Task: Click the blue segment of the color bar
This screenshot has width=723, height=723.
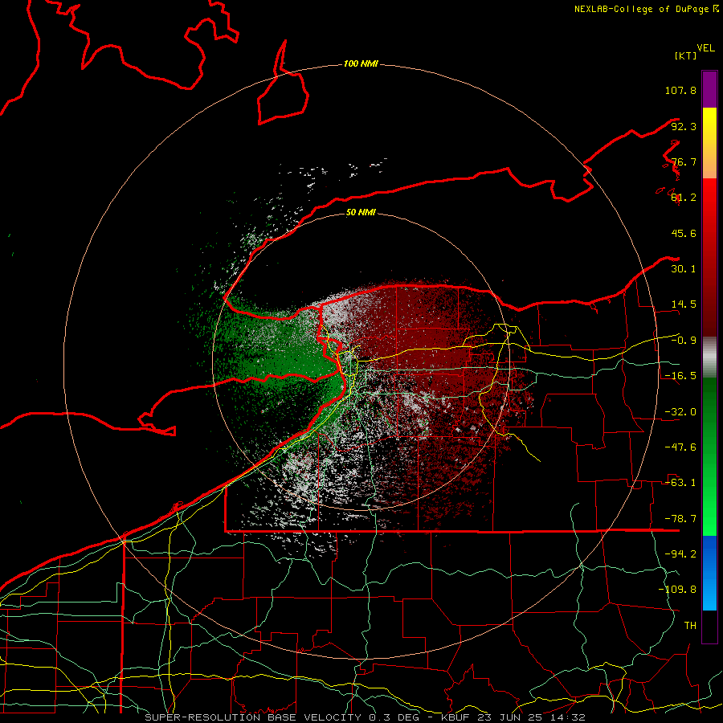Action: pyautogui.click(x=709, y=573)
